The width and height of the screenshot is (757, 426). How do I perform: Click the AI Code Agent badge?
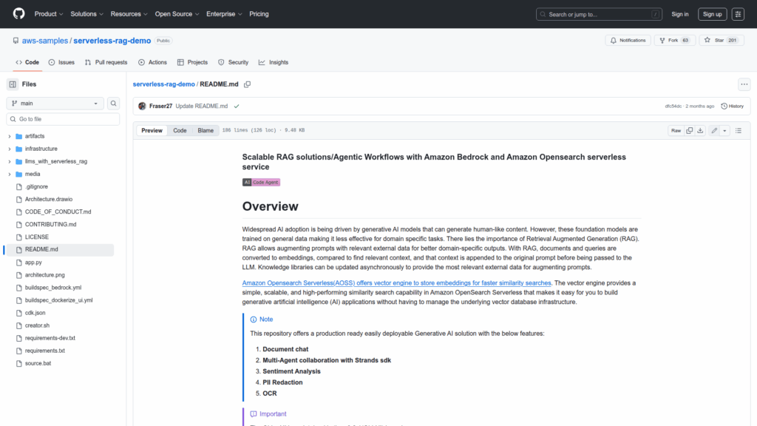261,182
